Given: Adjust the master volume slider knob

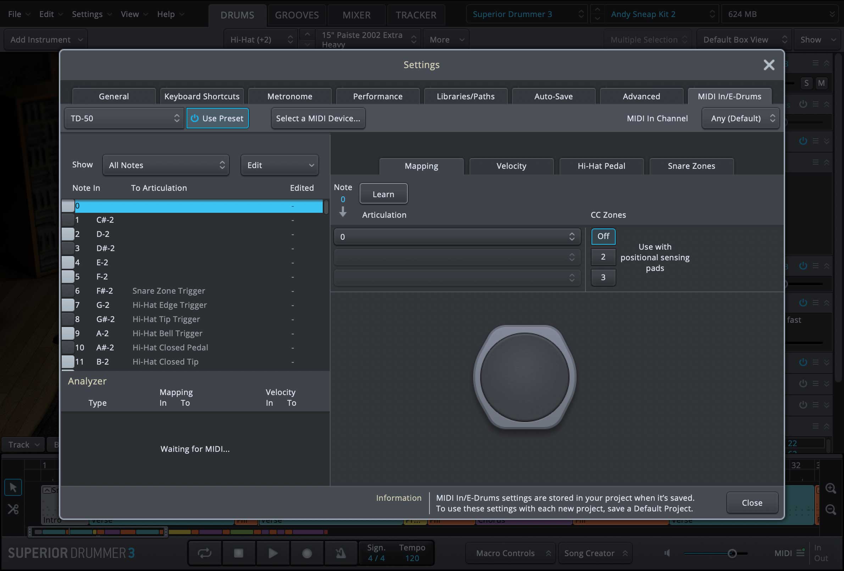Looking at the screenshot, I should click(x=732, y=553).
